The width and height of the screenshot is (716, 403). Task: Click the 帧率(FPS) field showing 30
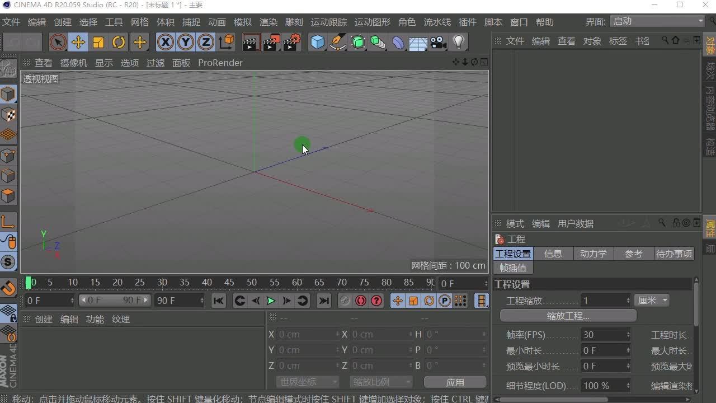click(x=606, y=335)
